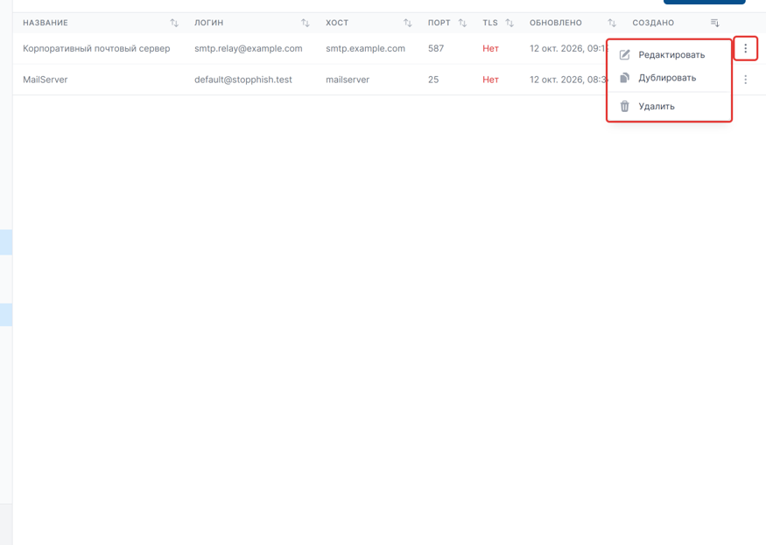The width and height of the screenshot is (766, 545).
Task: Click the blue button at top right
Action: (705, 2)
